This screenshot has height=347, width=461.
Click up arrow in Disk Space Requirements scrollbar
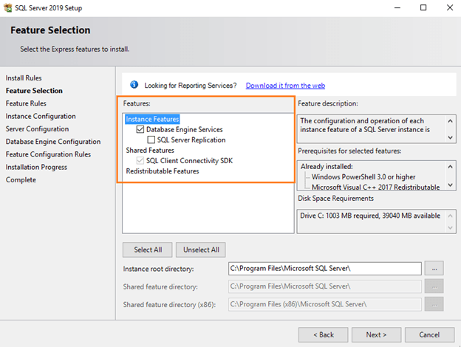[x=450, y=216]
